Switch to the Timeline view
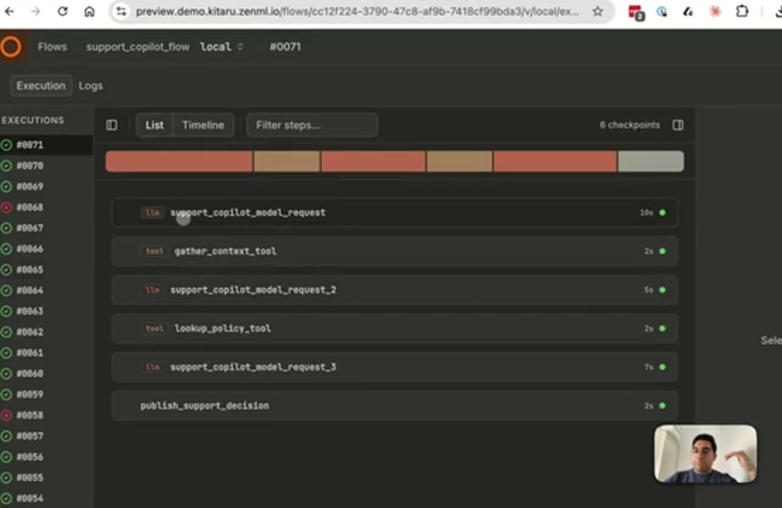This screenshot has width=782, height=508. (x=203, y=125)
